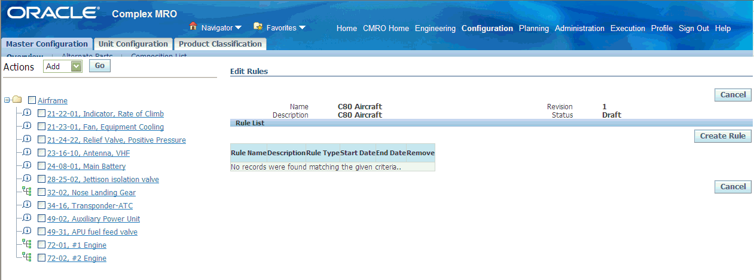Screen dimensions: 754x280
Task: Open the Administration menu
Action: (579, 28)
